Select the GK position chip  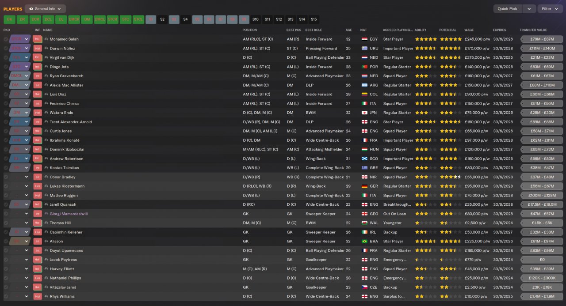[x=9, y=19]
